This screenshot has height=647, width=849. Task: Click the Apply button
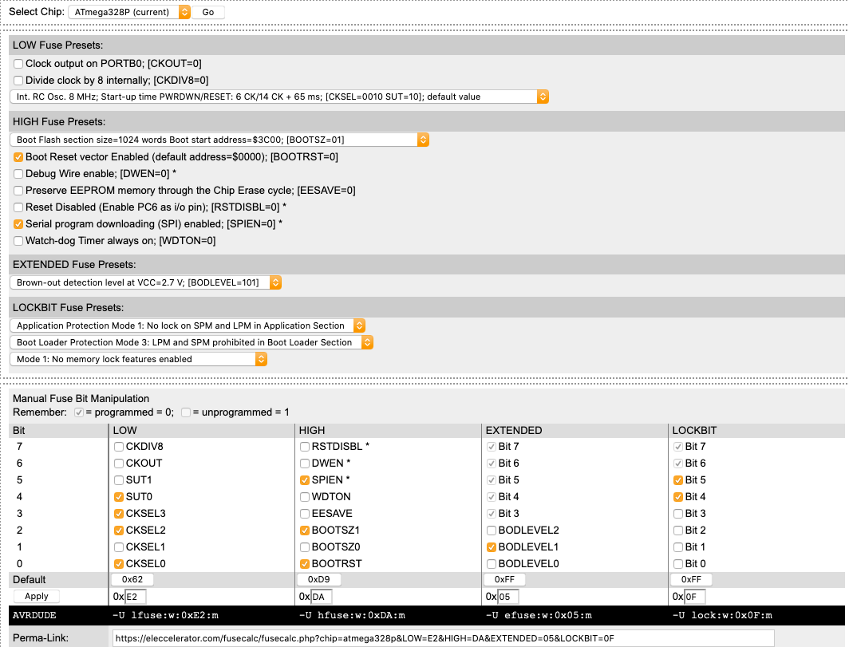[36, 596]
